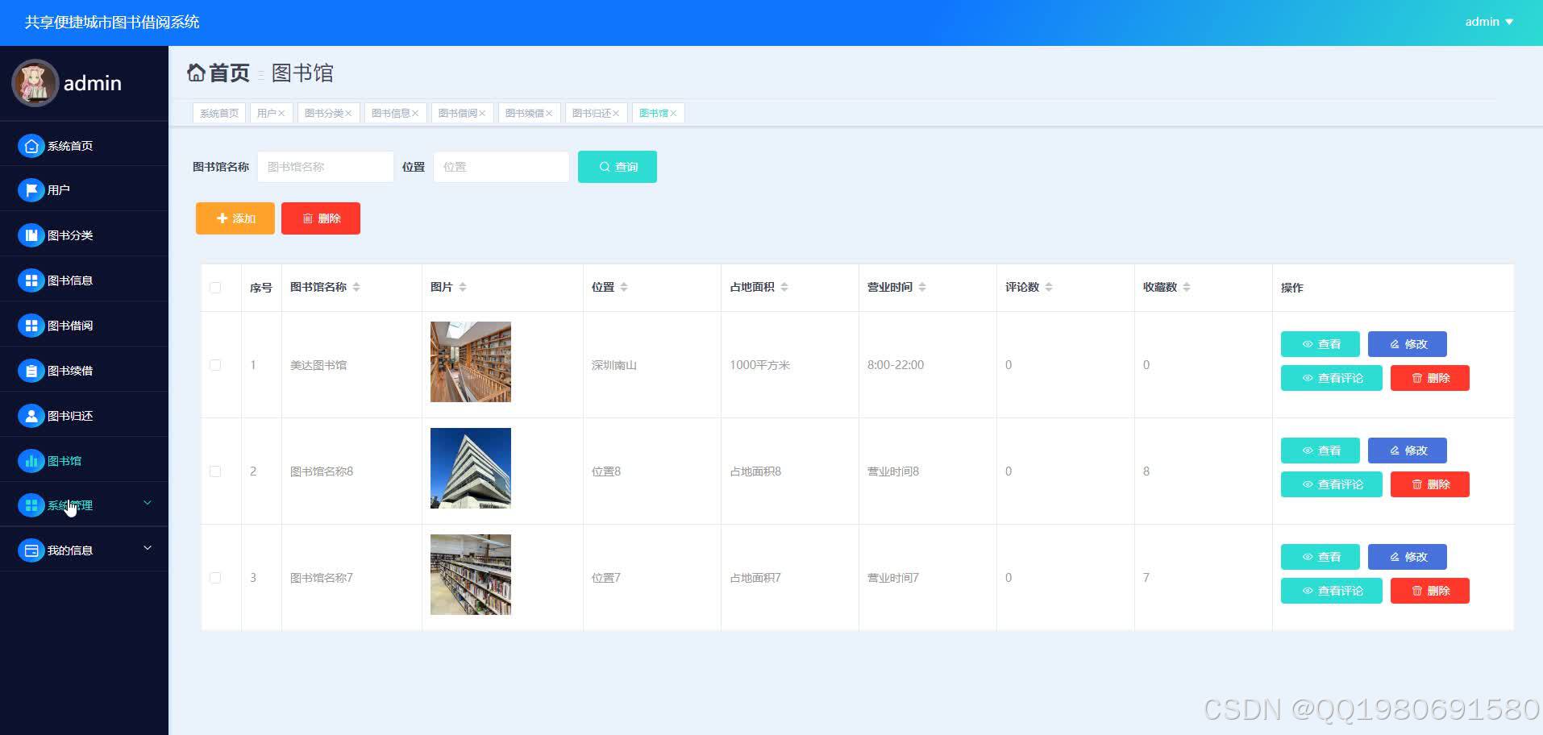Focus the 图书馆名称 search input field
1543x735 pixels.
pyautogui.click(x=326, y=167)
